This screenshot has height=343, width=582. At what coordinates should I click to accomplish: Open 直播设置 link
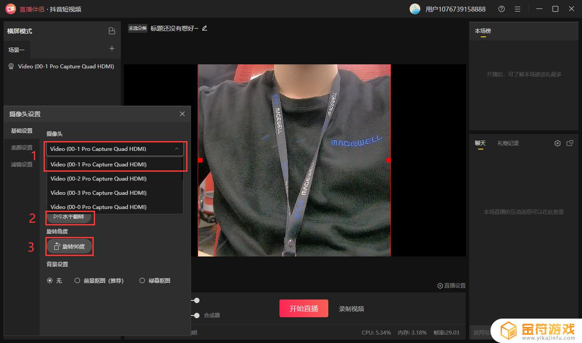[x=452, y=286]
